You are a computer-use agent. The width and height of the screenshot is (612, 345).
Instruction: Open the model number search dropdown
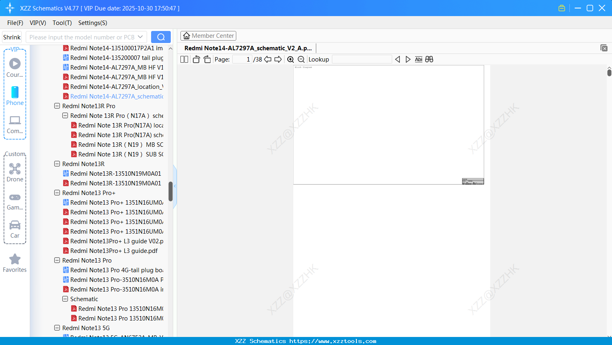[140, 37]
